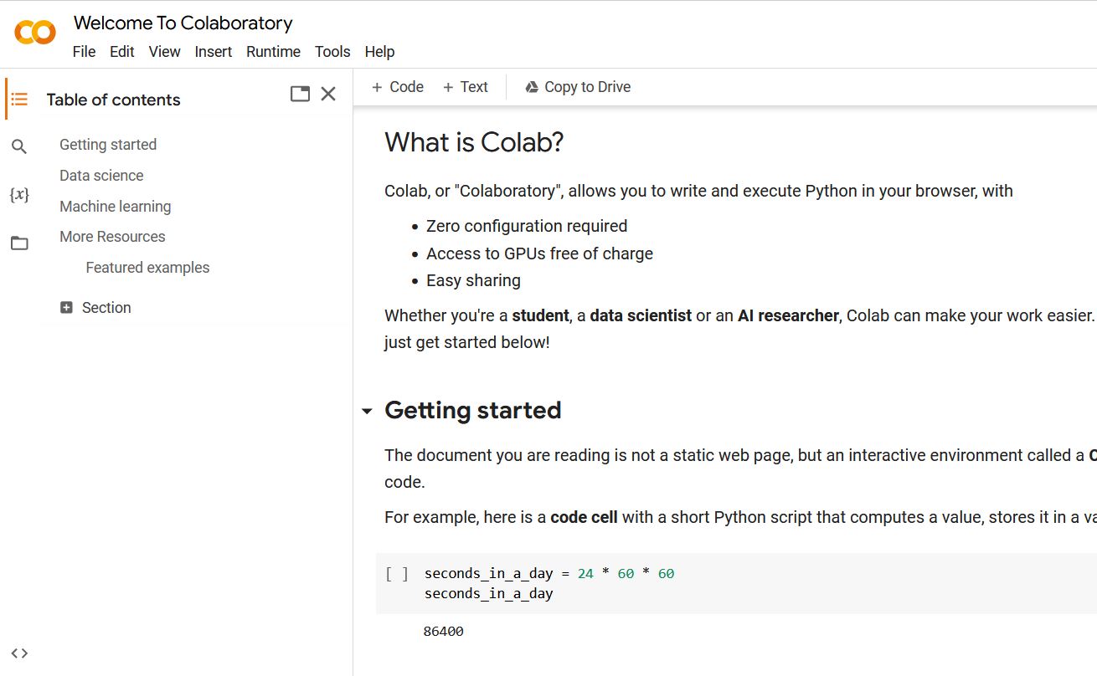The width and height of the screenshot is (1097, 676).
Task: Jump to Data science in contents
Action: [101, 176]
